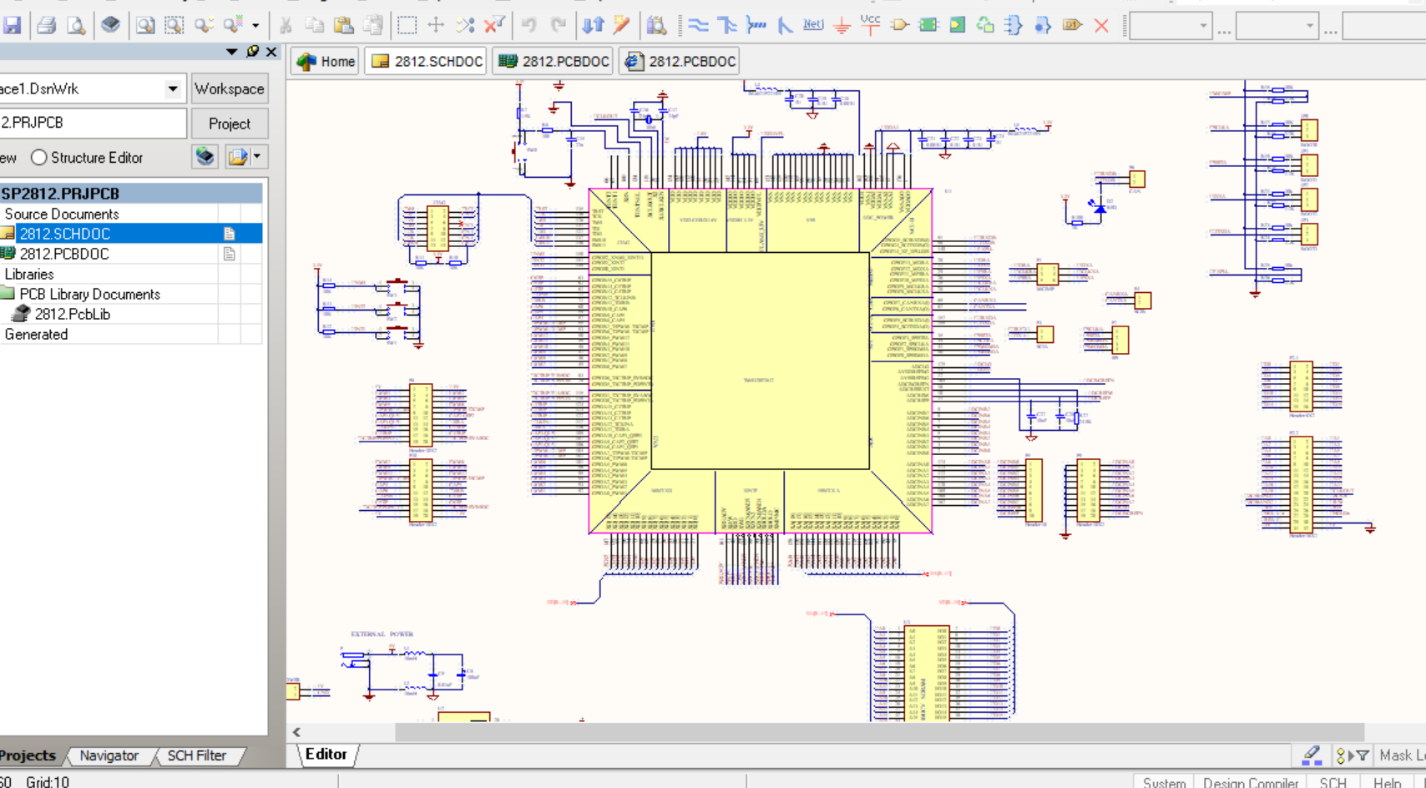Place a GND power port
The height and width of the screenshot is (788, 1426).
(842, 25)
